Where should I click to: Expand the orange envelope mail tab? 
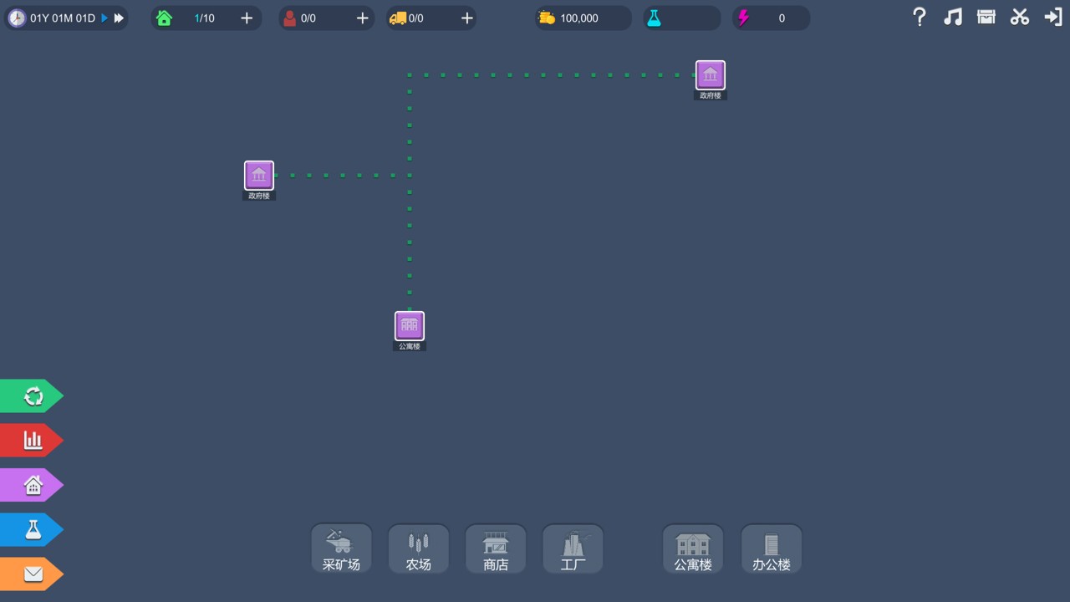[x=33, y=574]
